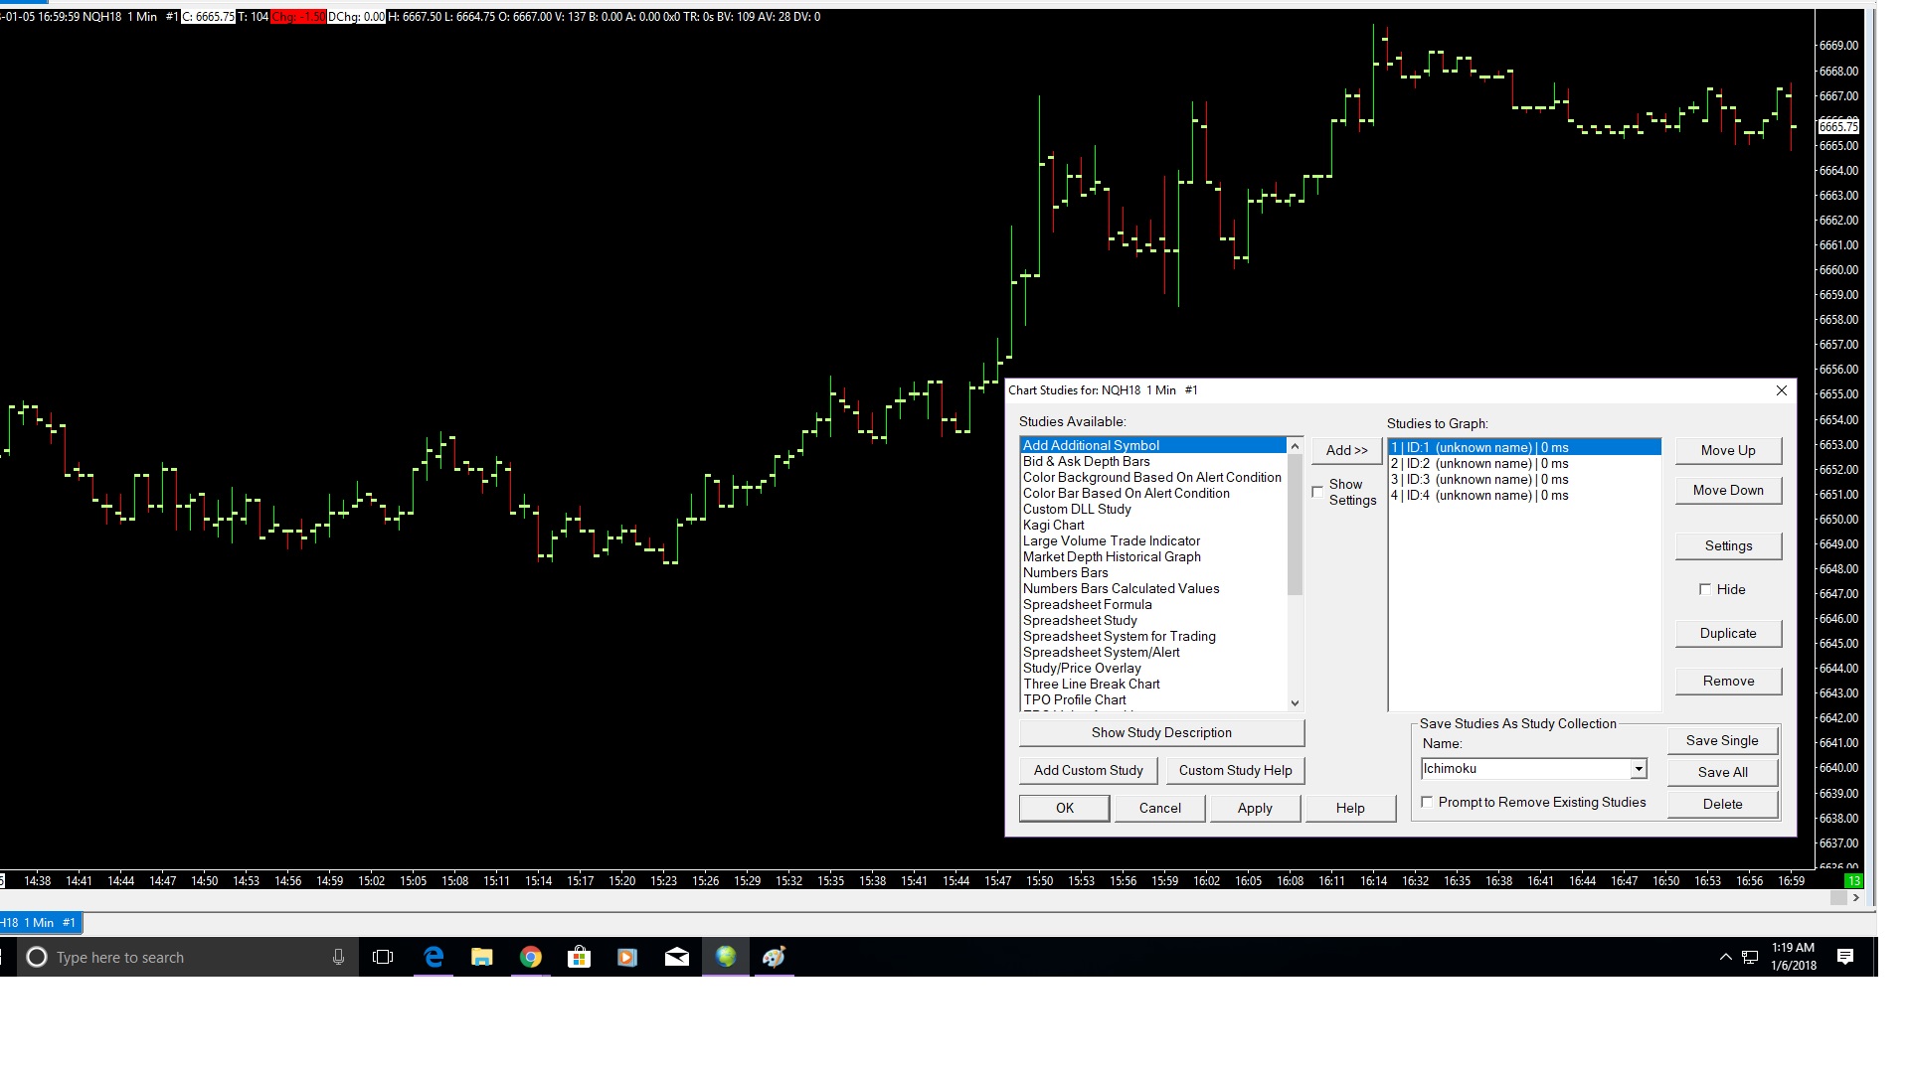
Task: Open Microsoft Store taskbar icon
Action: pos(579,957)
